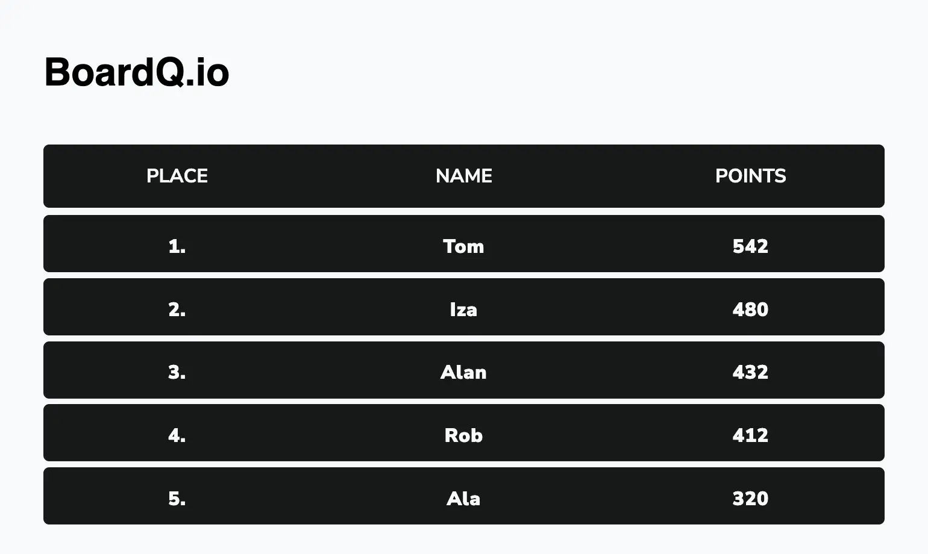
Task: Click the BoardQ.io logo title
Action: pos(137,72)
